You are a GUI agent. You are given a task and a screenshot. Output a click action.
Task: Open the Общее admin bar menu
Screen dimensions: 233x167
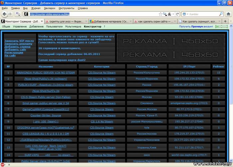pos(6,27)
